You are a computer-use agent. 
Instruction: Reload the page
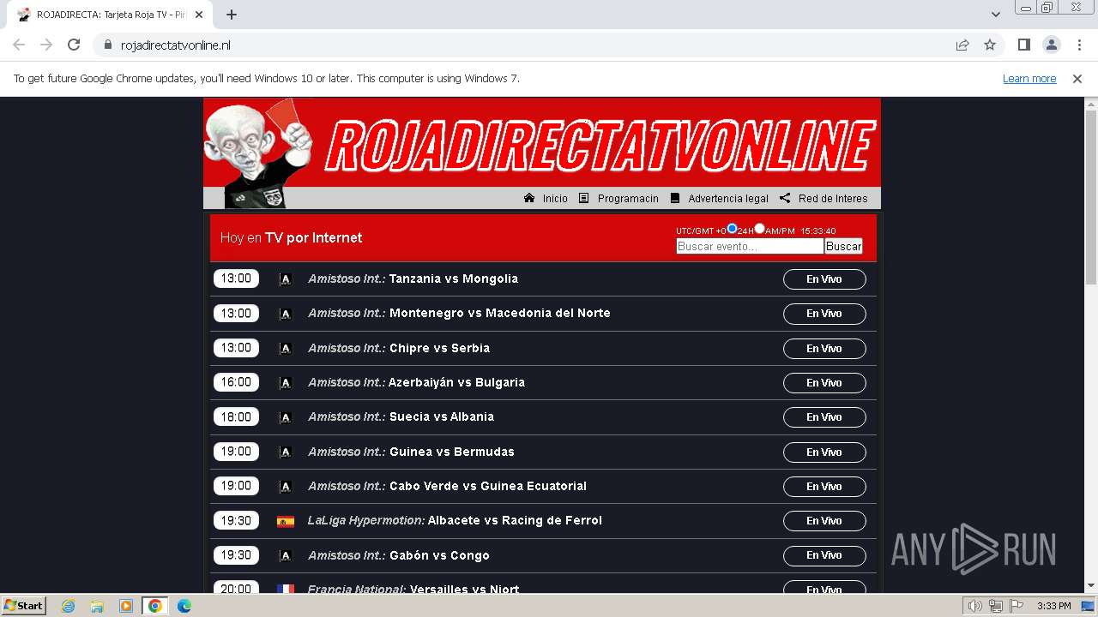tap(74, 45)
